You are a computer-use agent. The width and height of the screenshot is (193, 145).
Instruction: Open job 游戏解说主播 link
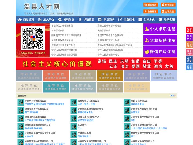tap(137, 104)
